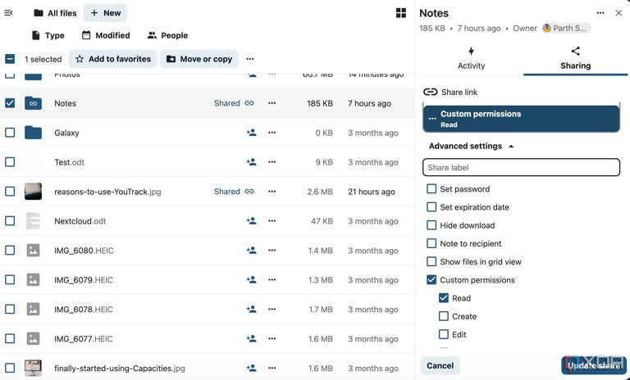The height and width of the screenshot is (380, 630).
Task: Toggle the grid view icon
Action: coord(400,13)
